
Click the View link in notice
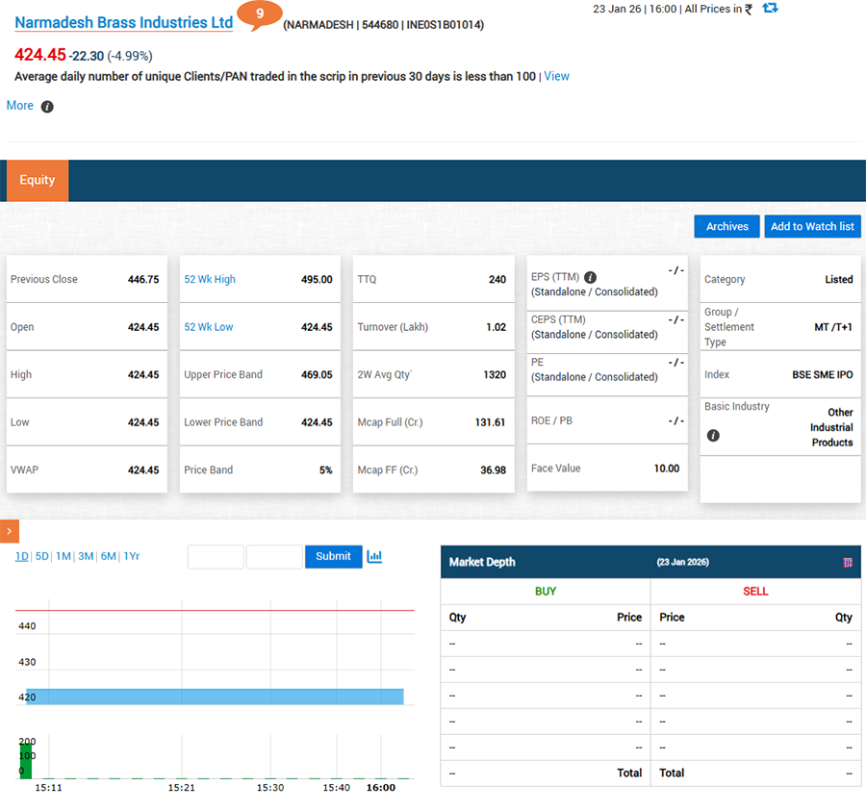point(556,76)
